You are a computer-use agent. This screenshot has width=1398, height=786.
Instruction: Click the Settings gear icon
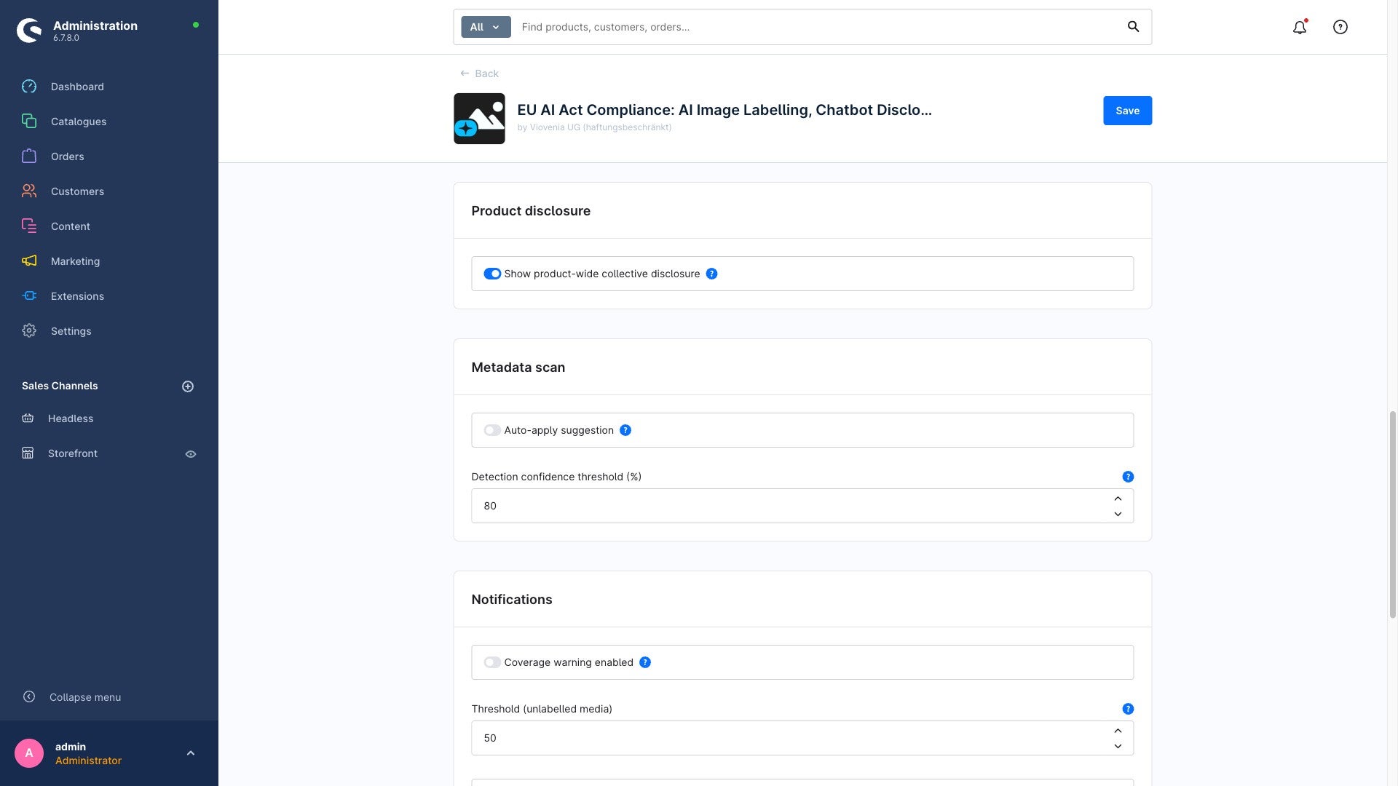[x=29, y=331]
